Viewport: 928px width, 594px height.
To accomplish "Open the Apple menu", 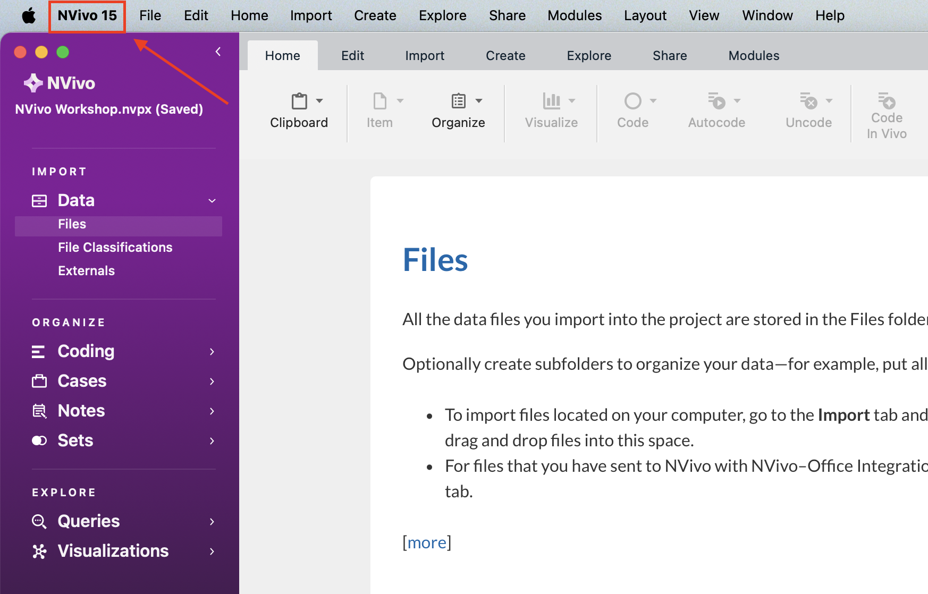I will pyautogui.click(x=29, y=15).
